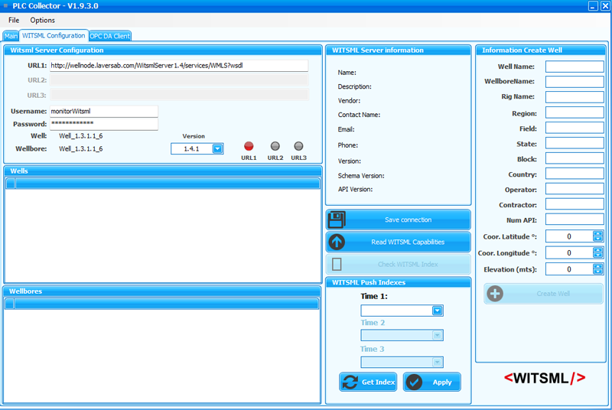Toggle the Wells table header checkbox
Viewport: 612px width, 410px height.
(11, 184)
